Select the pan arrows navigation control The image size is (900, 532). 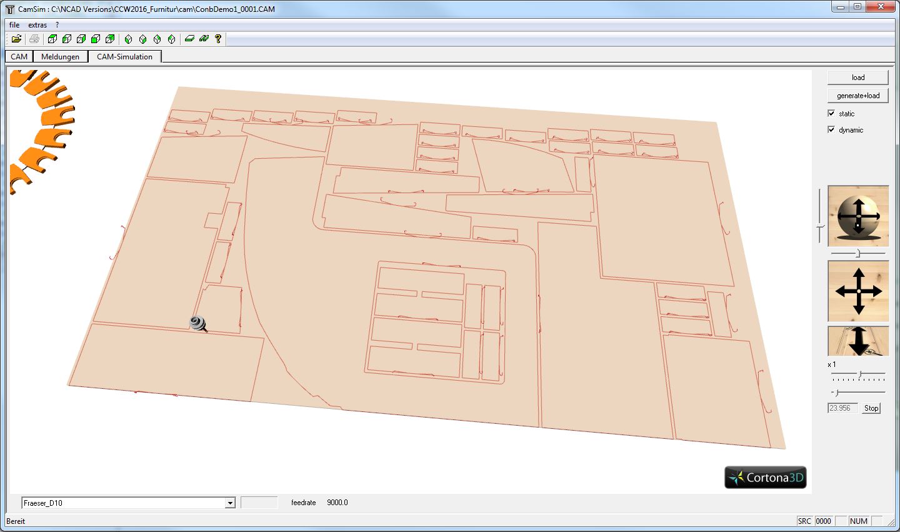(857, 291)
